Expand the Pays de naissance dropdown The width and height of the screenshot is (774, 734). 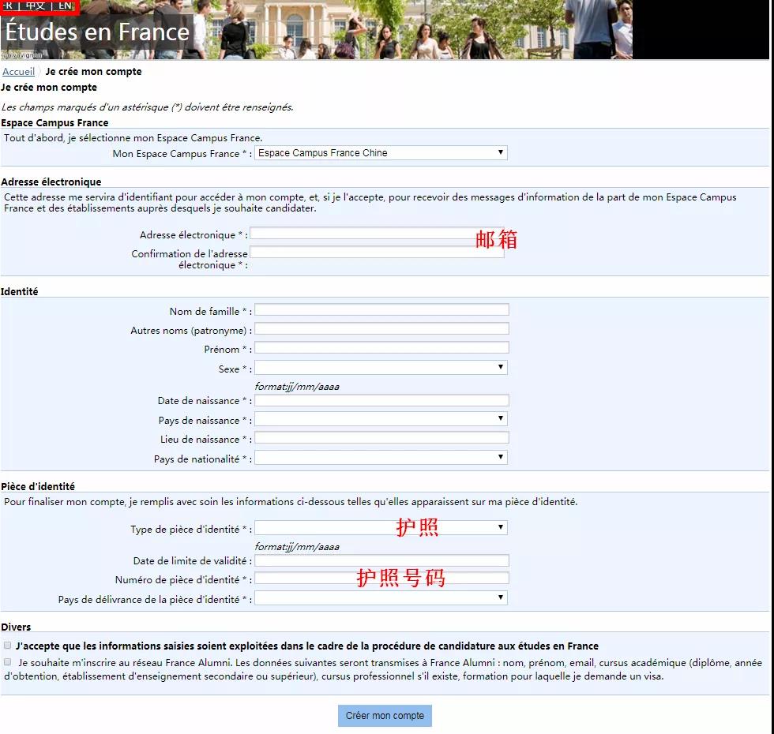click(x=381, y=419)
